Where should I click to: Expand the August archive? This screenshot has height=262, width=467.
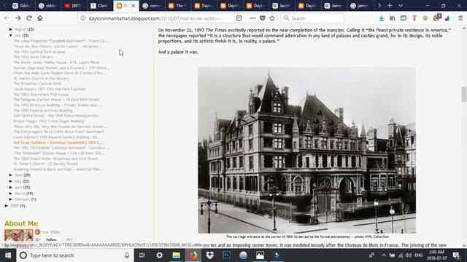pyautogui.click(x=11, y=29)
